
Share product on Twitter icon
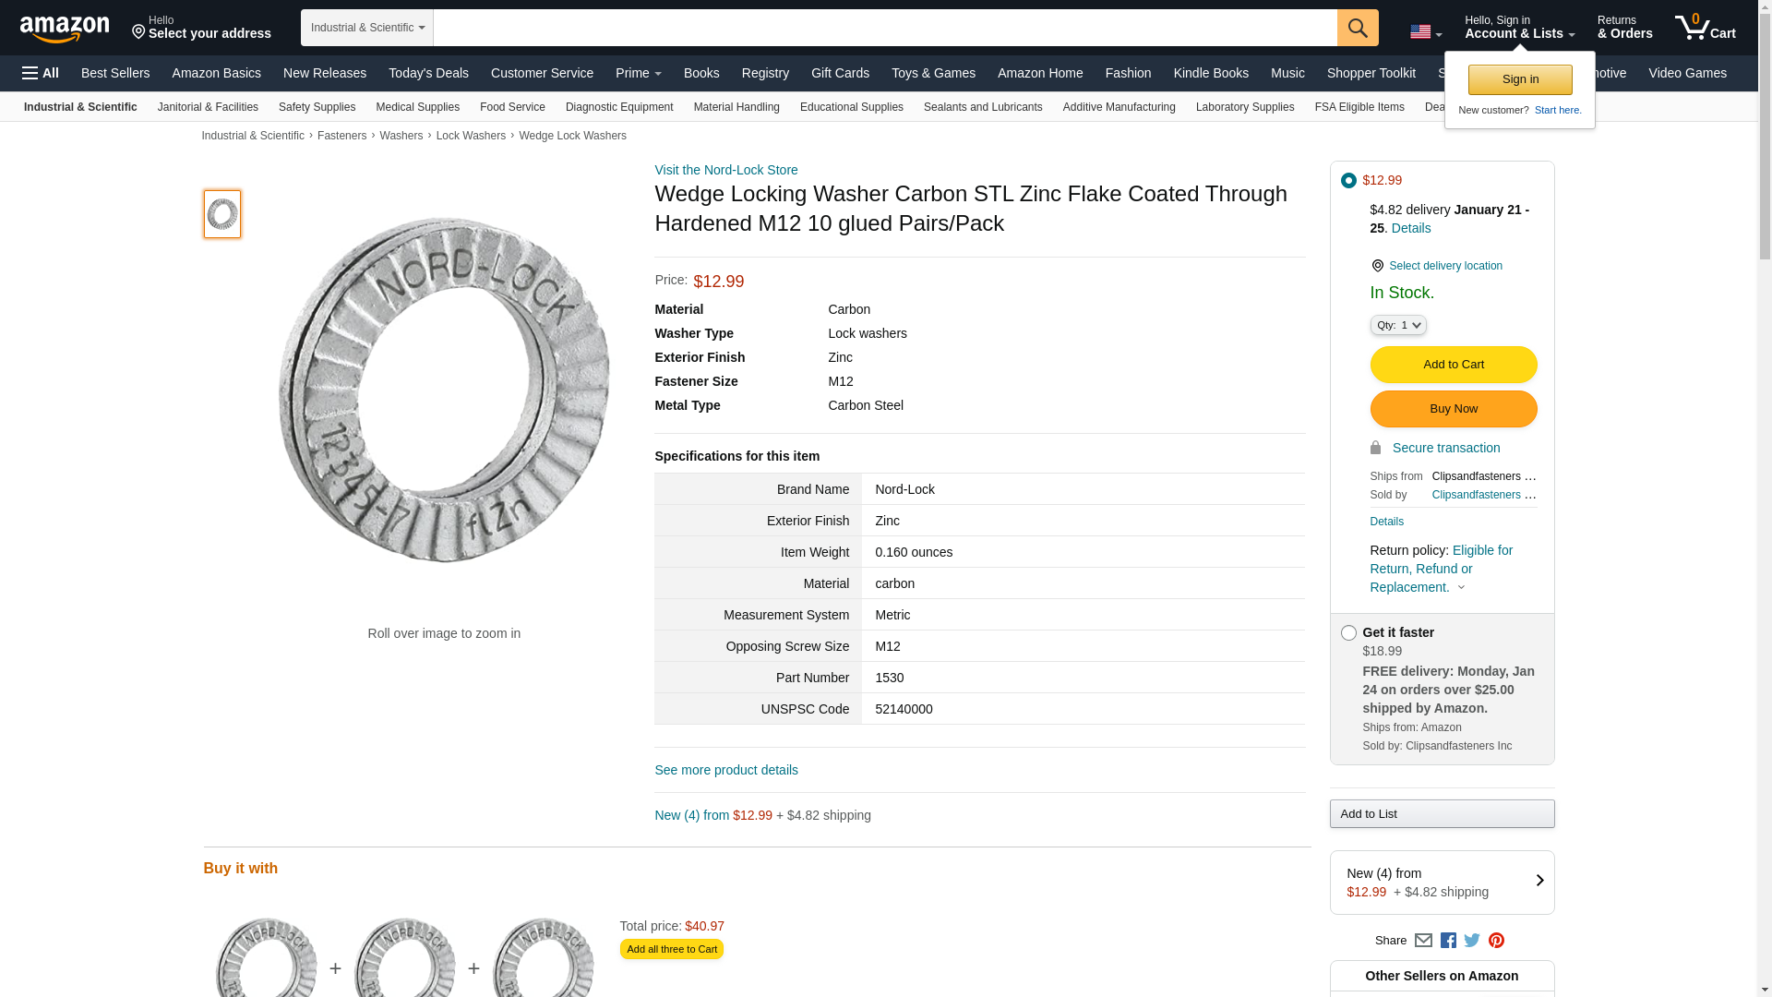point(1472,940)
